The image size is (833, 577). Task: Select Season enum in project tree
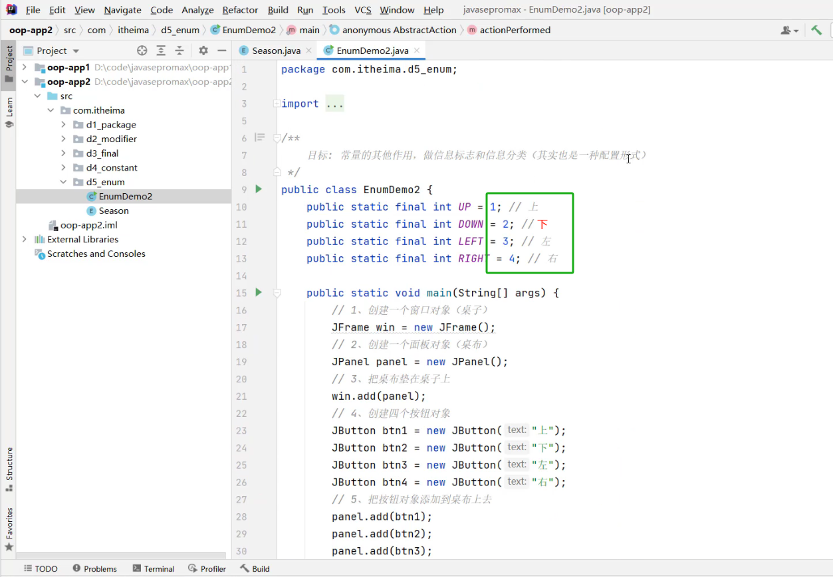coord(114,210)
